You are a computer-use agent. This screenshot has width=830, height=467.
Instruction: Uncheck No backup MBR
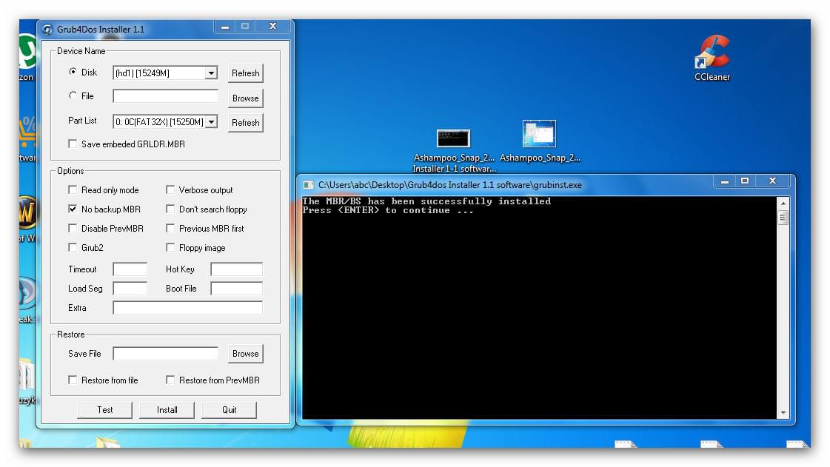point(73,209)
